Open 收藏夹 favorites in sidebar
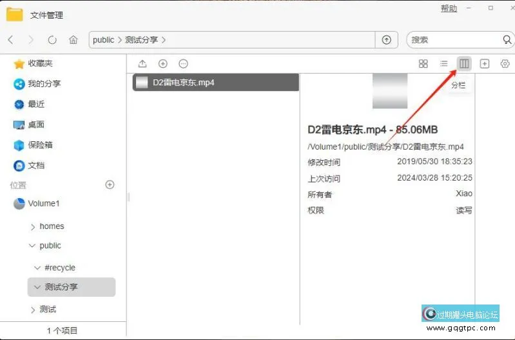The width and height of the screenshot is (515, 340). (x=33, y=63)
